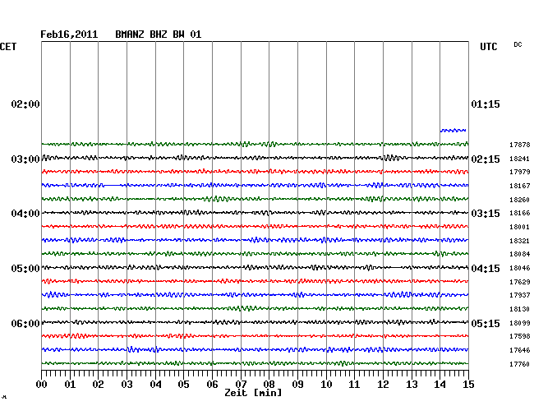Select the CET column header
The image size is (534, 406).
tap(8, 47)
